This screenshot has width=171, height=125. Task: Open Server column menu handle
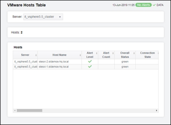coord(36,55)
